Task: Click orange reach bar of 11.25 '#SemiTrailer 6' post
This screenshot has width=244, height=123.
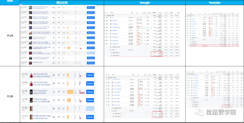Action: click(70, 92)
